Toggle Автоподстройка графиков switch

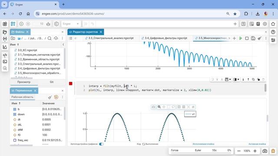[101, 144]
